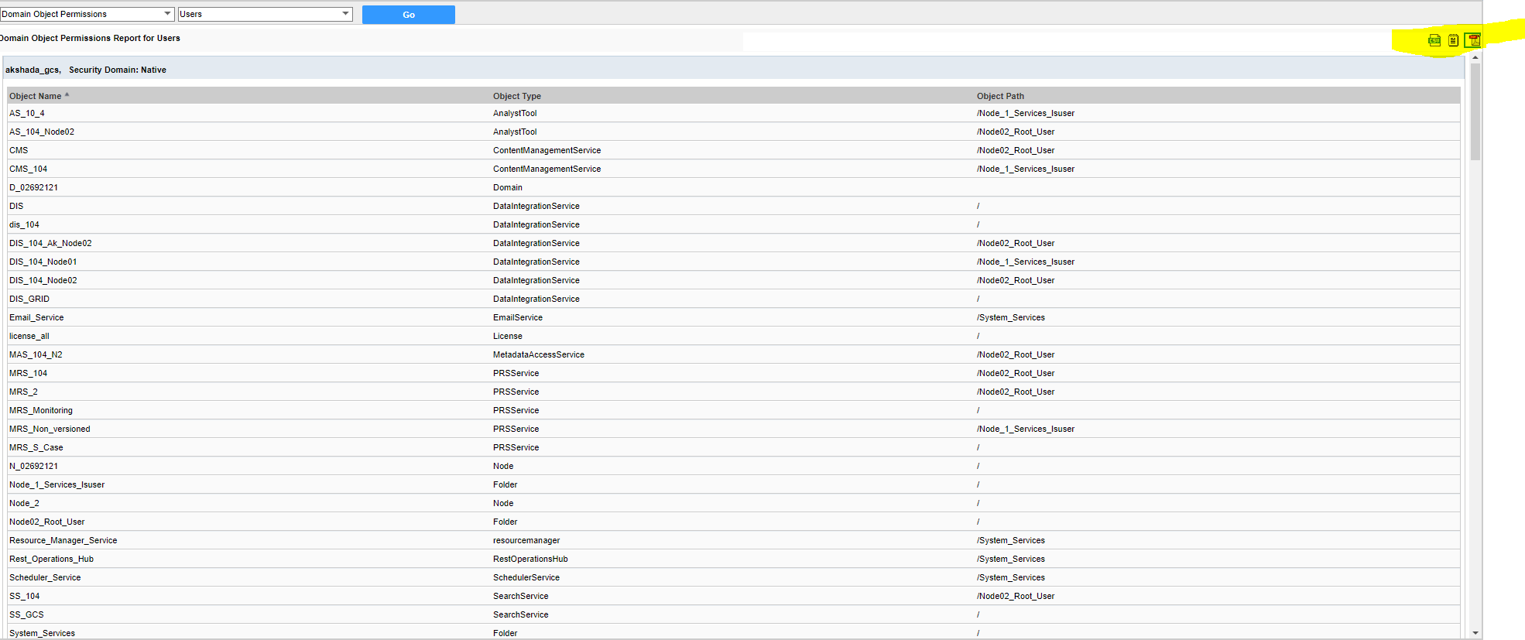The image size is (1525, 640).
Task: Click the MRS_Non_versioned object name
Action: tap(50, 429)
